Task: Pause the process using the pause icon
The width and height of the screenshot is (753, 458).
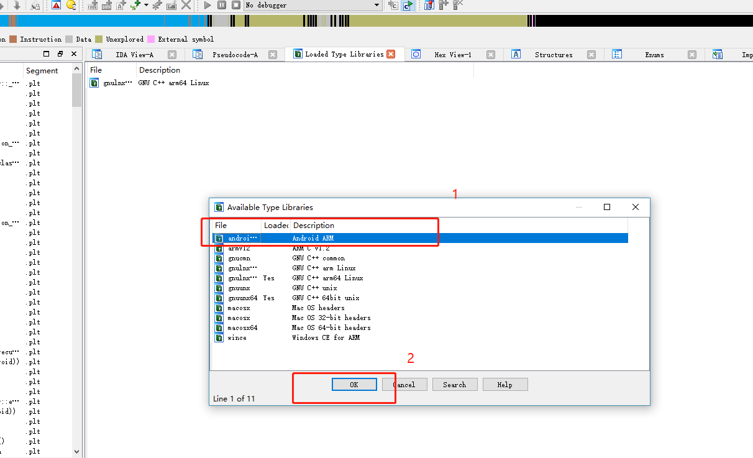Action: click(x=222, y=5)
